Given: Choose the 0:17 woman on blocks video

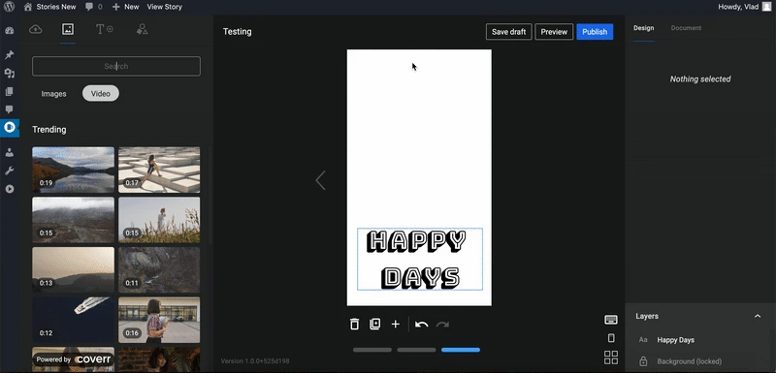Looking at the screenshot, I should click(159, 170).
